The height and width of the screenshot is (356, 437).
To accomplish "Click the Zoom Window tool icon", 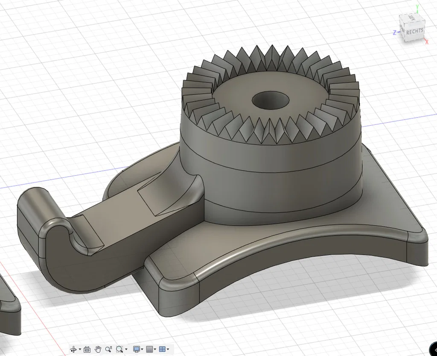I will pos(119,349).
